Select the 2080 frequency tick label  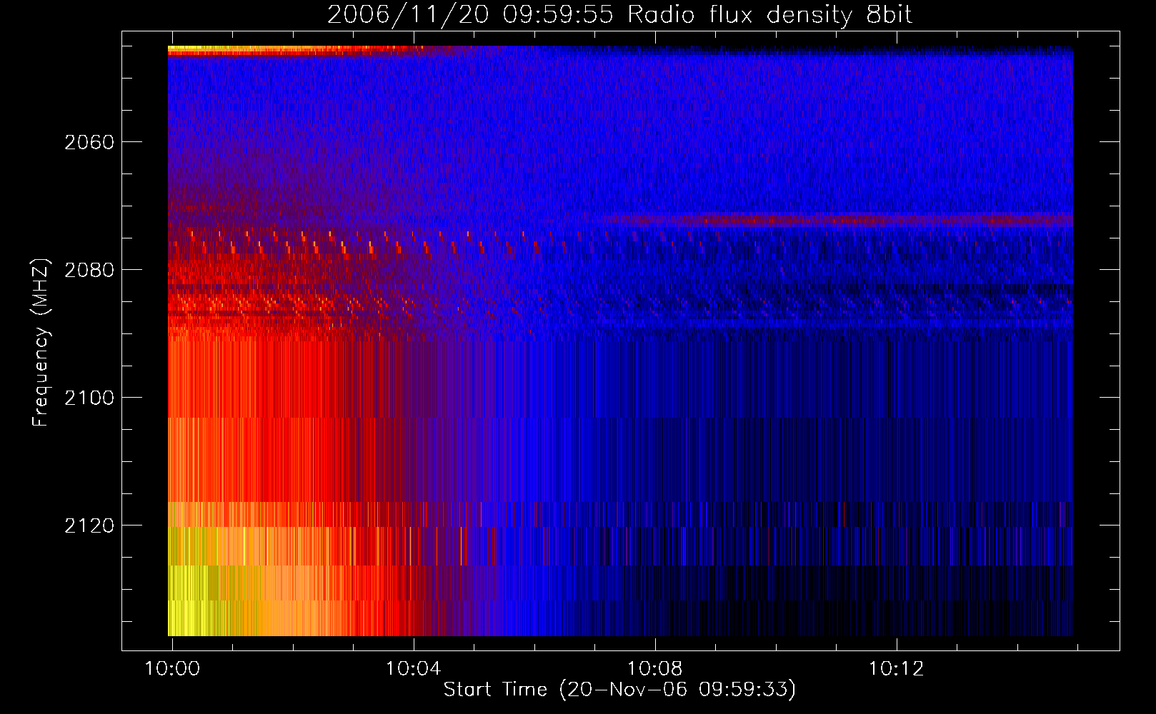pyautogui.click(x=89, y=270)
